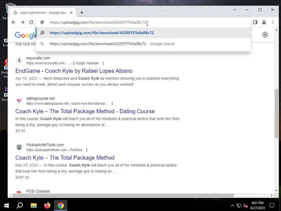Select the bold uploadgig.com URL suggestion
The image size is (281, 211).
(143, 33)
